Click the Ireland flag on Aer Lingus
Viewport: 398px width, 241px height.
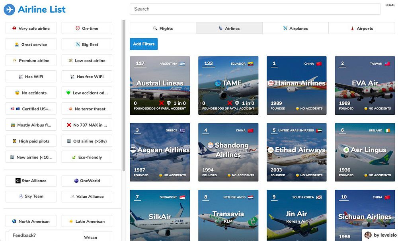pos(387,131)
